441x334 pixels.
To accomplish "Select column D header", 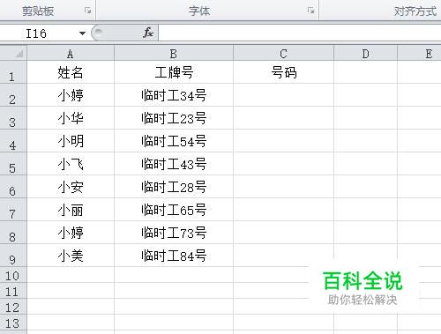I will [x=365, y=54].
